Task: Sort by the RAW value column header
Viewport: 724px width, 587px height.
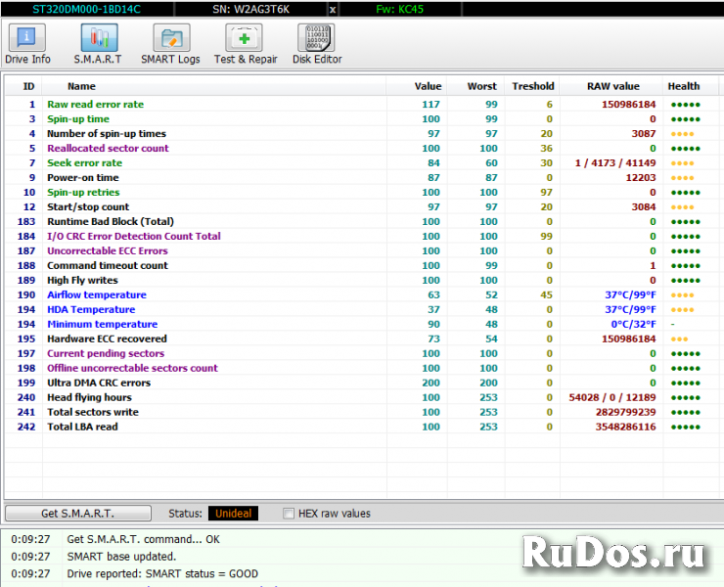Action: pyautogui.click(x=612, y=86)
